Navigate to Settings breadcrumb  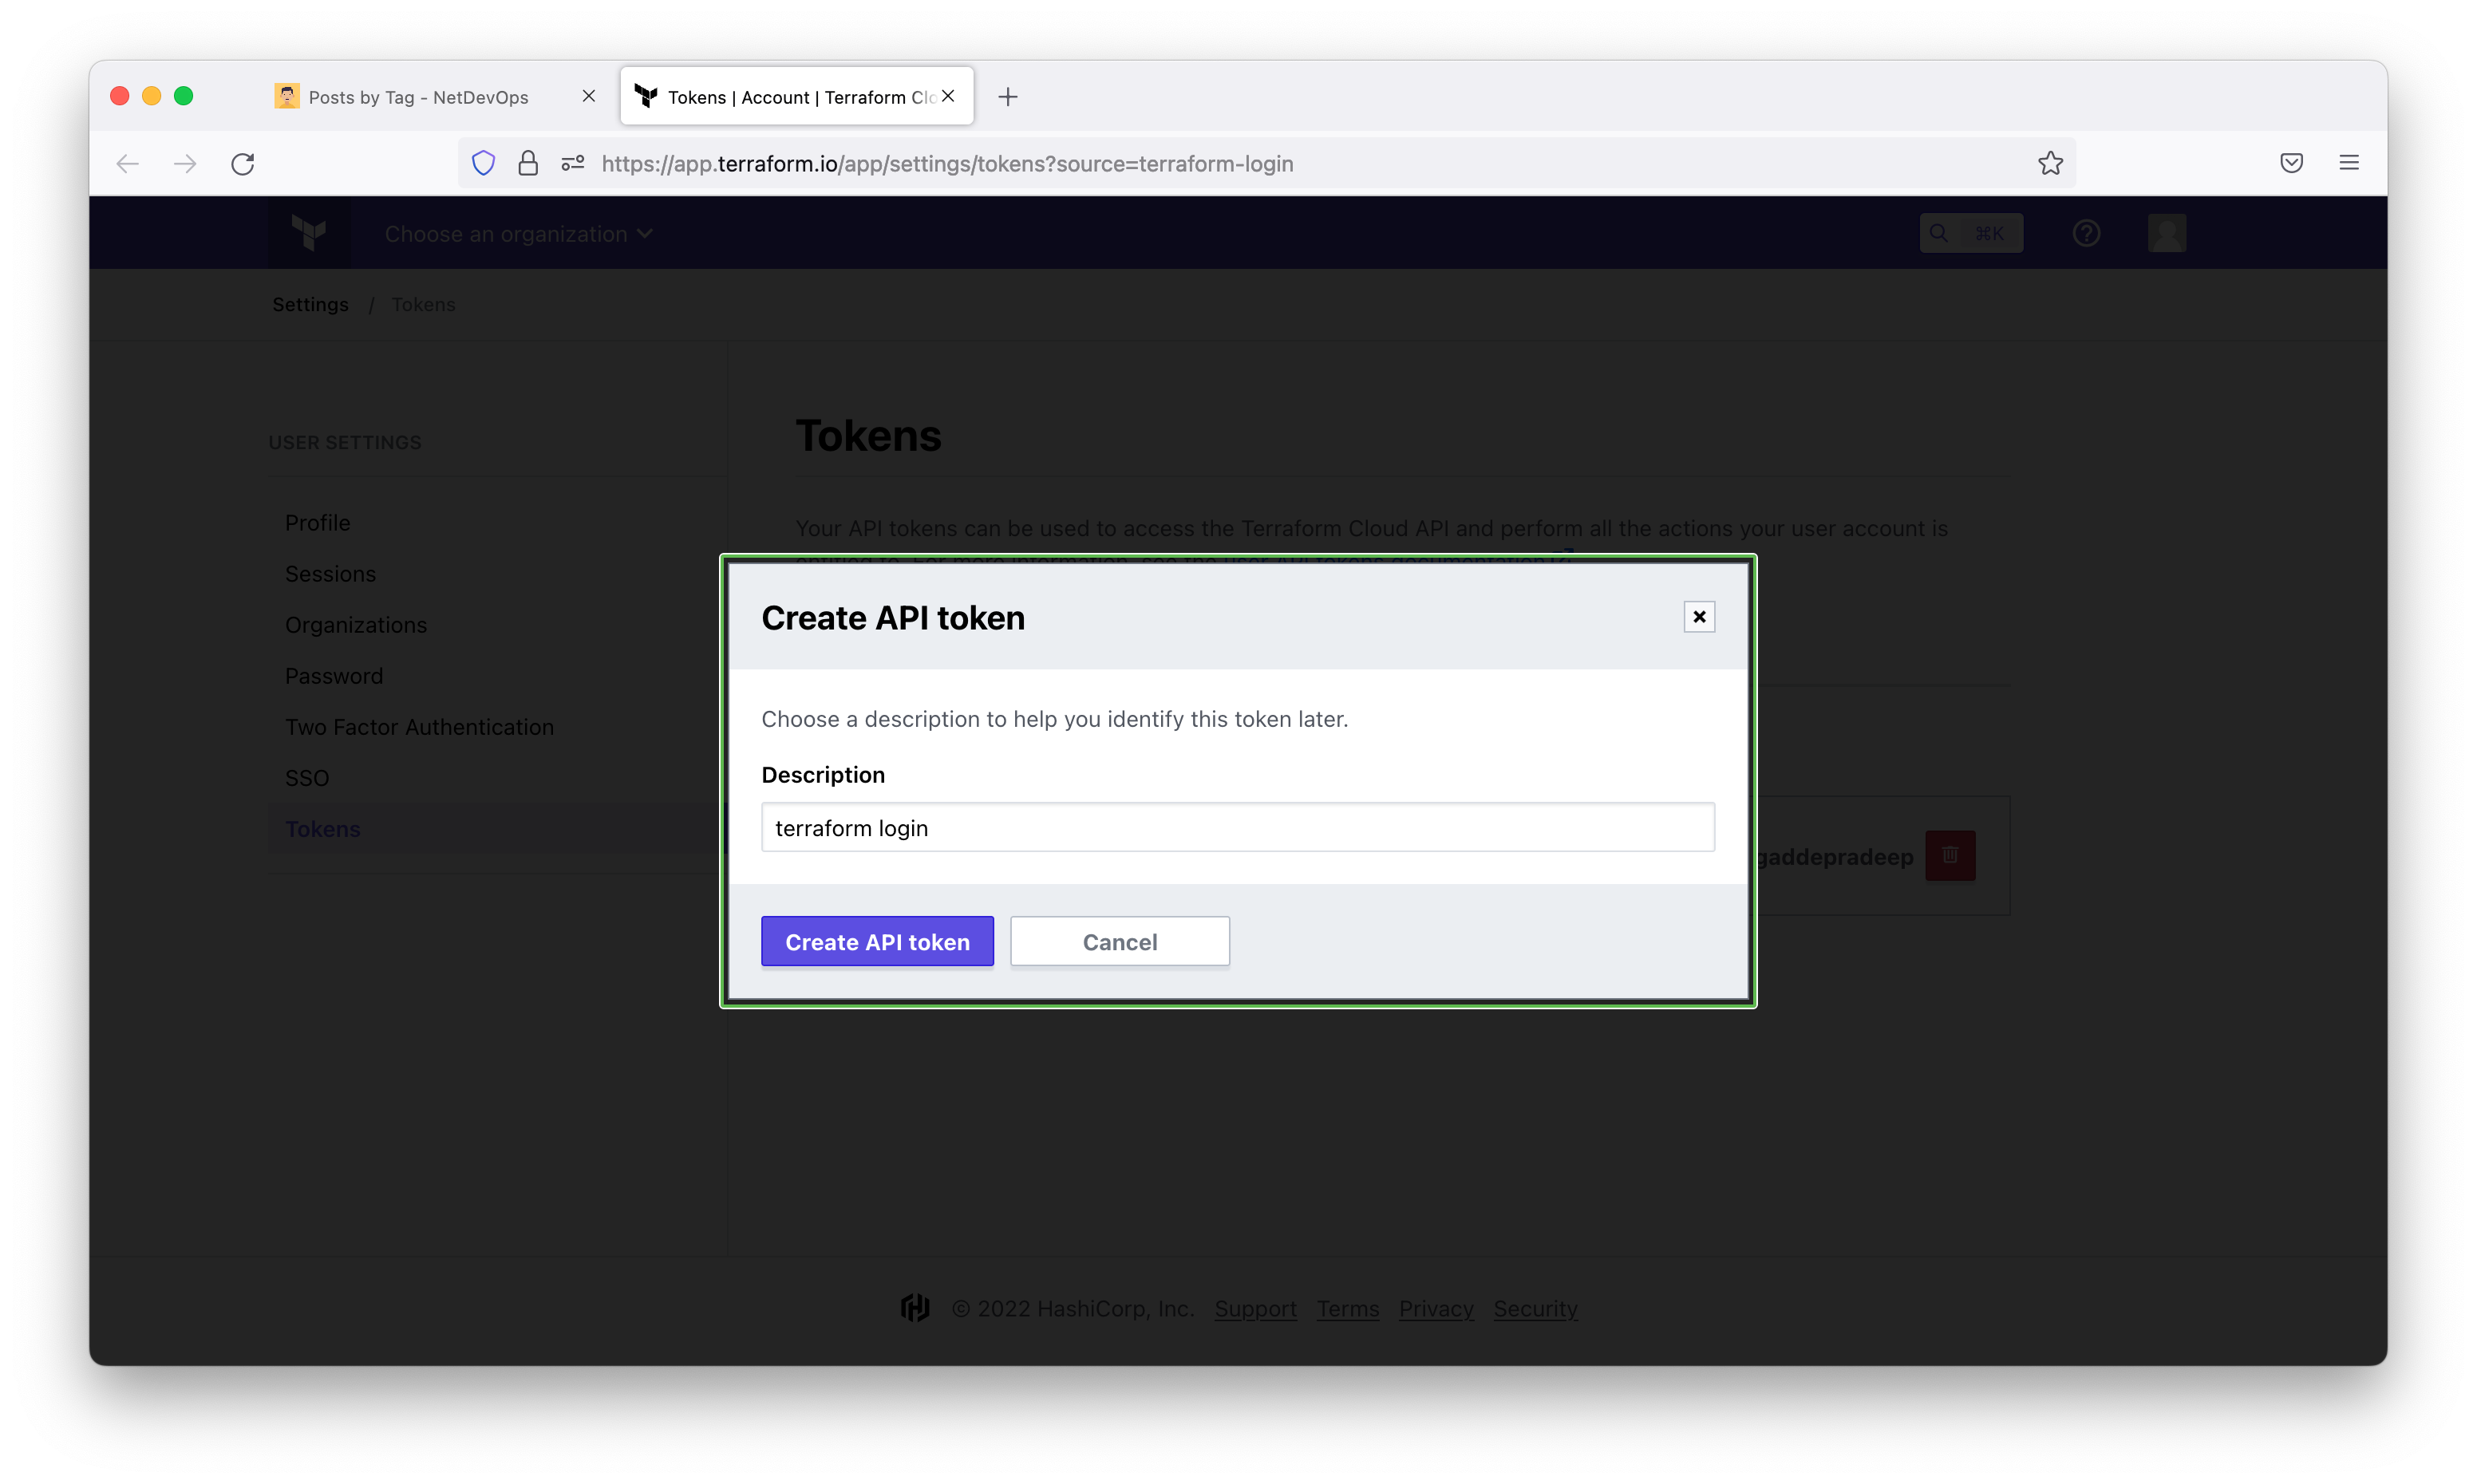click(311, 304)
